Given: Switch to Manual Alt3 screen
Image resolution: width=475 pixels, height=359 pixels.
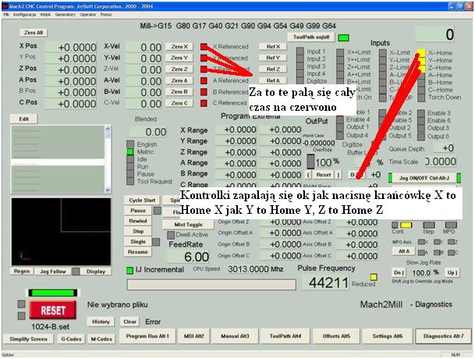Looking at the screenshot, I should pos(235,336).
